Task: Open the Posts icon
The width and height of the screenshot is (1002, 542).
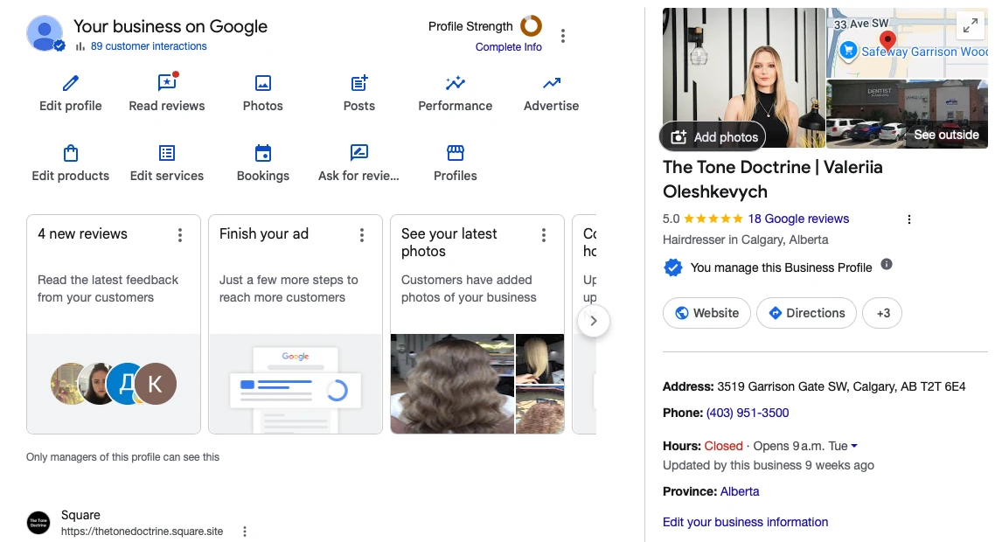Action: pyautogui.click(x=359, y=83)
